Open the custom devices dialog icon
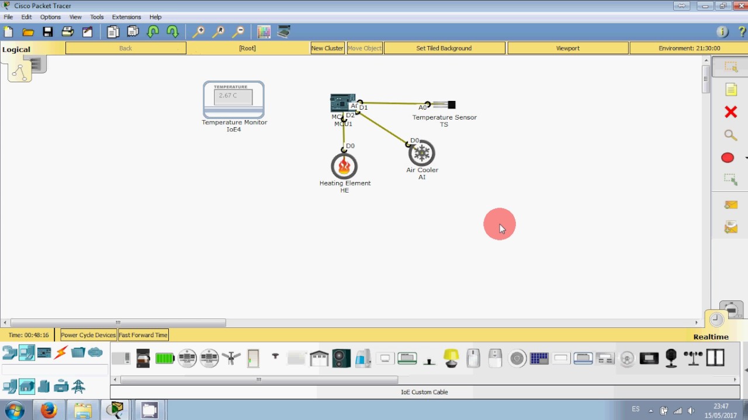Image resolution: width=748 pixels, height=420 pixels. click(x=284, y=32)
